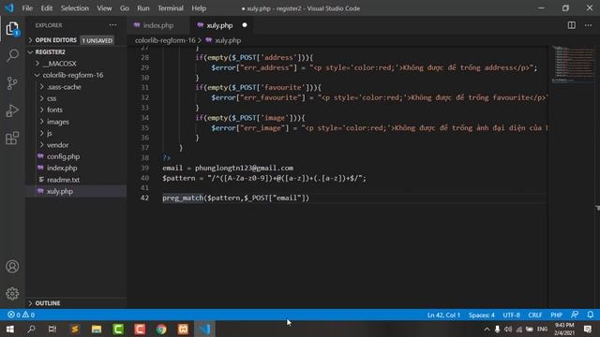Click the unsaved dot on xuly.php tab
The width and height of the screenshot is (600, 337).
pos(245,25)
